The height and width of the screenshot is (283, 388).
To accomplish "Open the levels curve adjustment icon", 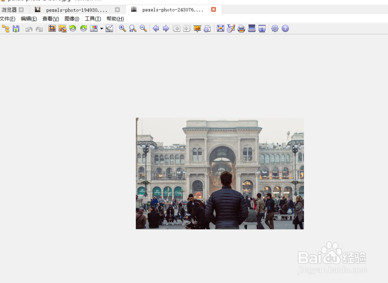I will tap(109, 28).
